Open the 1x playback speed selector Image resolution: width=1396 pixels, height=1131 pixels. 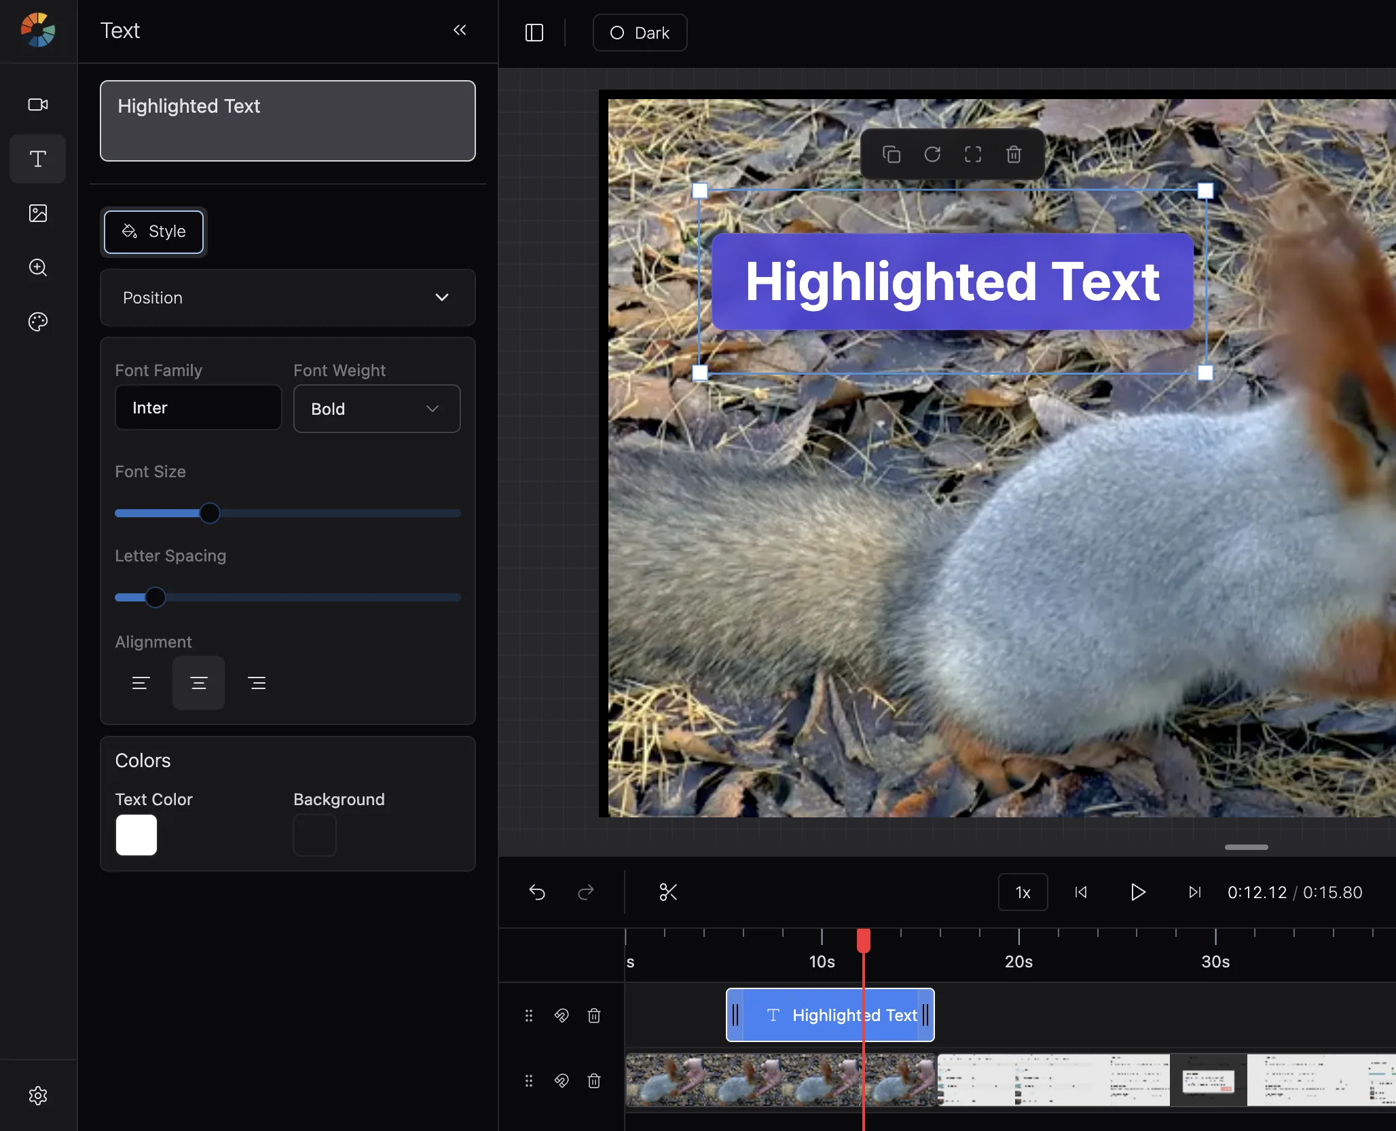pyautogui.click(x=1023, y=892)
